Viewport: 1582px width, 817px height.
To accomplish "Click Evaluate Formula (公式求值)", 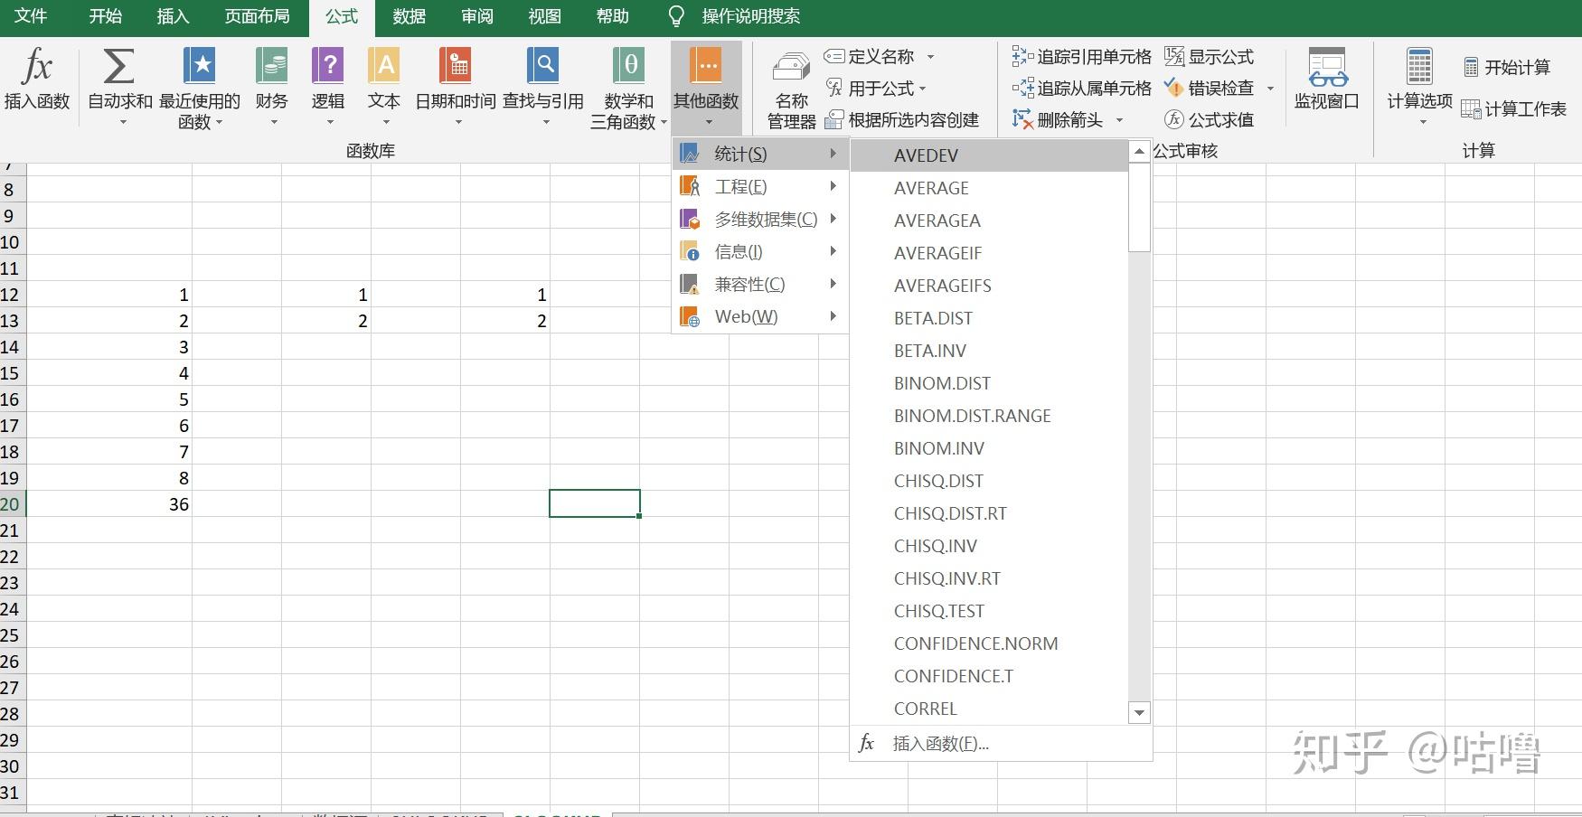I will [x=1209, y=120].
